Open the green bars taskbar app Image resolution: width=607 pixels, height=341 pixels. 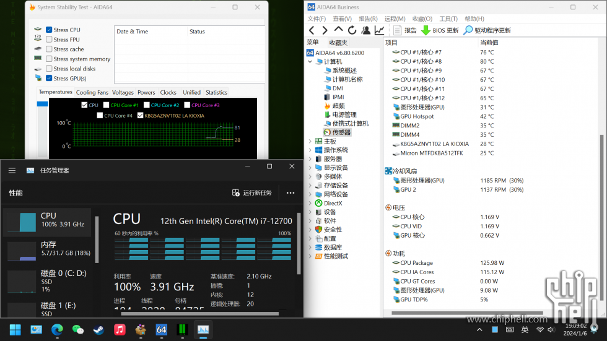[182, 330]
